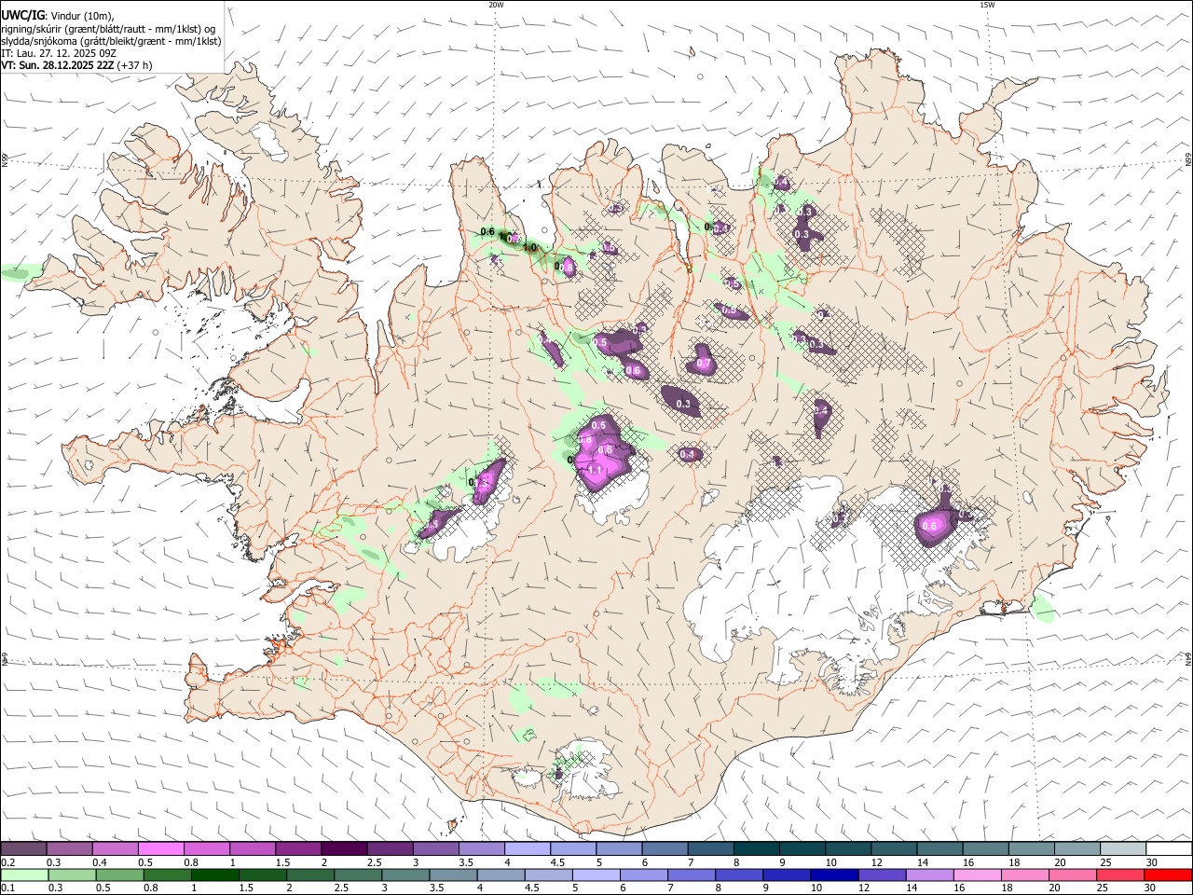Viewport: 1193px width, 895px height.
Task: Select the darkest green 1–1.5 swatch in lower legend
Action: click(x=214, y=874)
